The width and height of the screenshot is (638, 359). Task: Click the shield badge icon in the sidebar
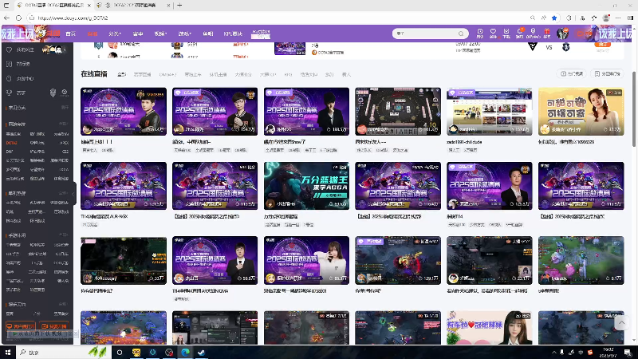53,93
